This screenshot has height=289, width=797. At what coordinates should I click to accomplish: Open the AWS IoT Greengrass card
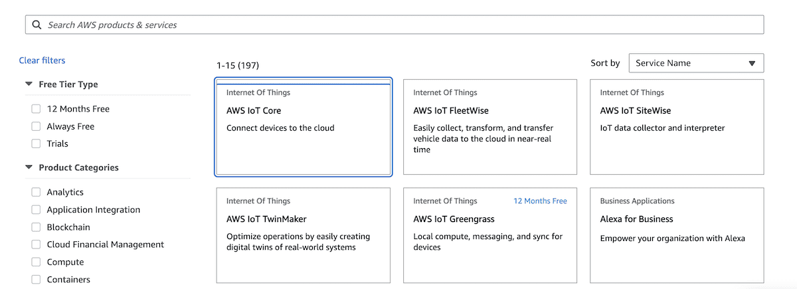[x=490, y=235]
